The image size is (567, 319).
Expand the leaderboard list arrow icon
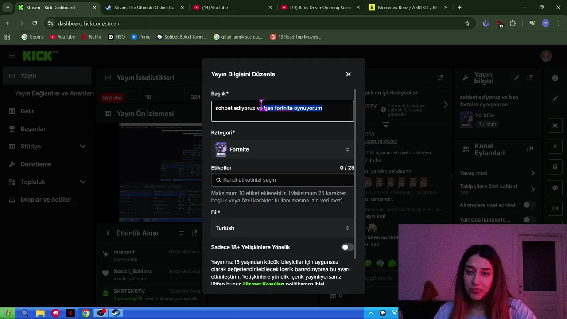(386, 124)
